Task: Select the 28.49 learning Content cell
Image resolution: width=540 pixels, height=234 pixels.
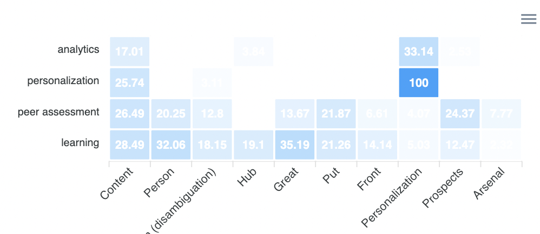Action: 129,144
